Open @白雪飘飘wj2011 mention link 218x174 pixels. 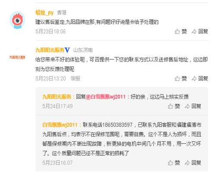(105, 97)
